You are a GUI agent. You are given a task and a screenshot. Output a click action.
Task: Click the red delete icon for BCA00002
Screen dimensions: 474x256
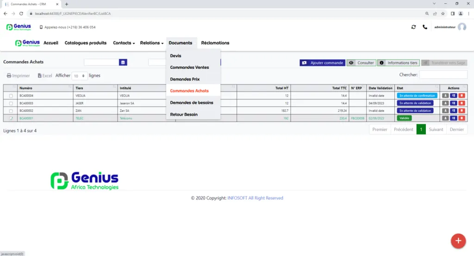(x=462, y=110)
